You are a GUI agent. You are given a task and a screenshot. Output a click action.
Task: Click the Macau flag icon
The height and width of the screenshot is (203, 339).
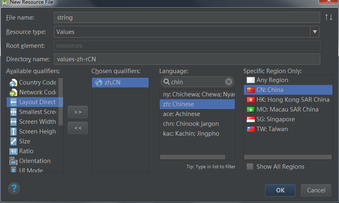[x=251, y=109]
